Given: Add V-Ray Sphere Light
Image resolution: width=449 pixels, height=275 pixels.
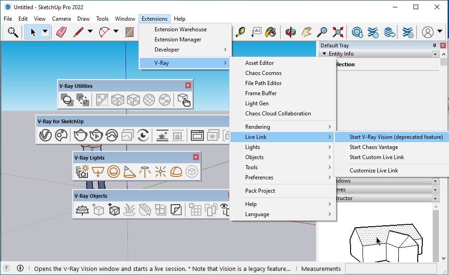Looking at the screenshot, I should tap(114, 172).
